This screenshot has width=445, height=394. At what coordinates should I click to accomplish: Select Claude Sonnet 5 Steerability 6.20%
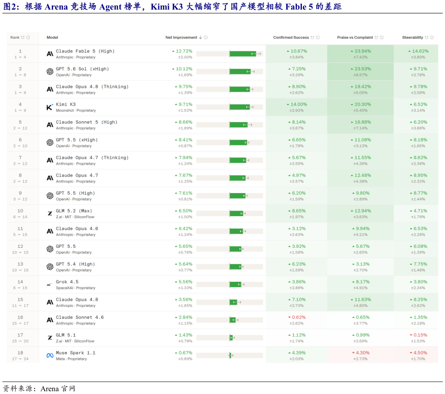(x=418, y=122)
